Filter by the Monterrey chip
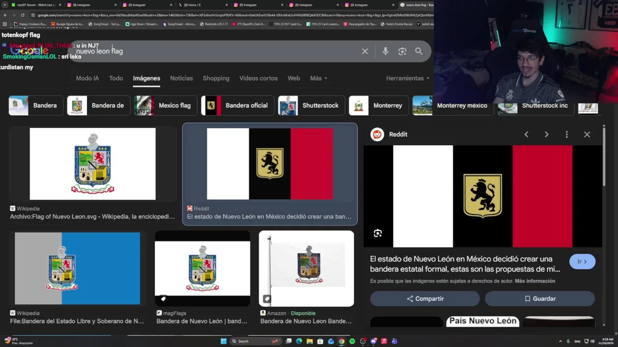This screenshot has width=618, height=347. point(378,106)
